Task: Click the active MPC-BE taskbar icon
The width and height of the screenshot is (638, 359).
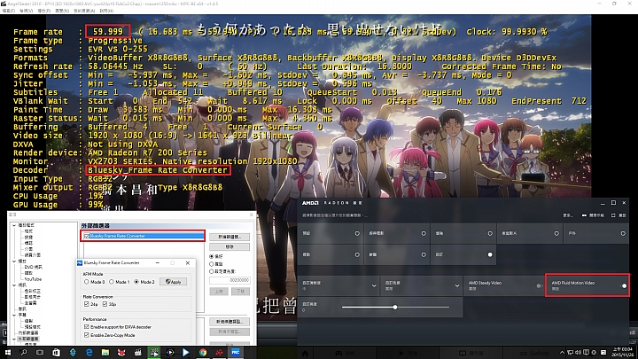Action: pos(154,353)
